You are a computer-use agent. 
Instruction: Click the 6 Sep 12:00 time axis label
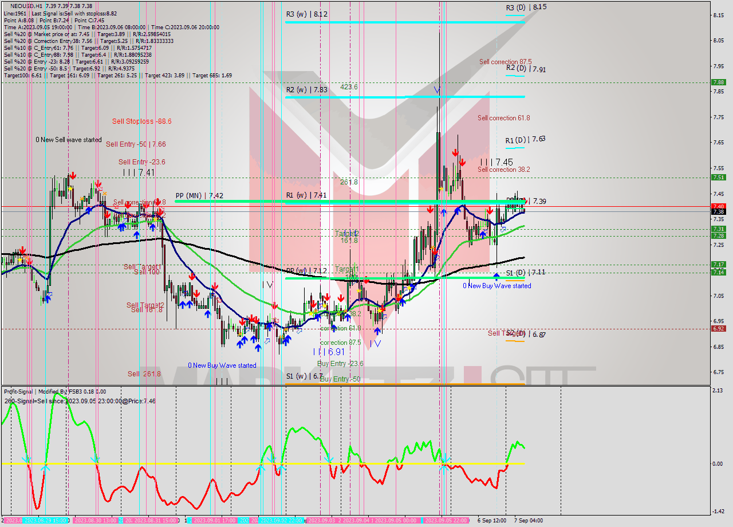tap(491, 521)
